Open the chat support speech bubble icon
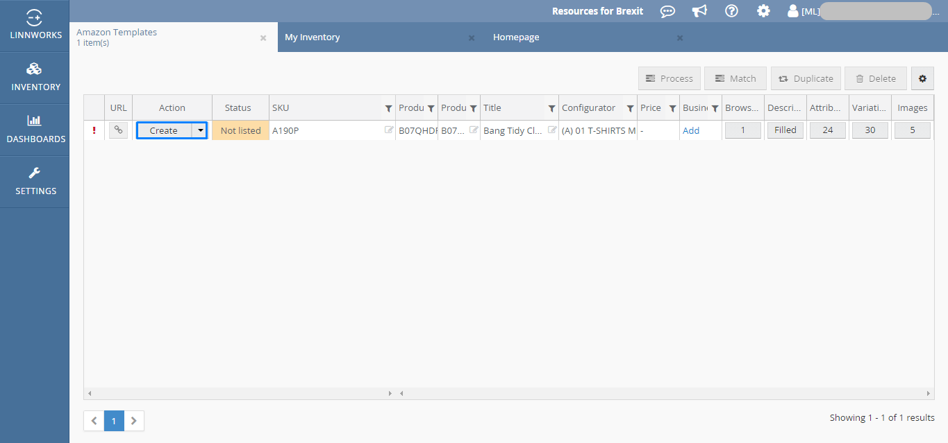Viewport: 948px width, 443px height. click(x=667, y=11)
